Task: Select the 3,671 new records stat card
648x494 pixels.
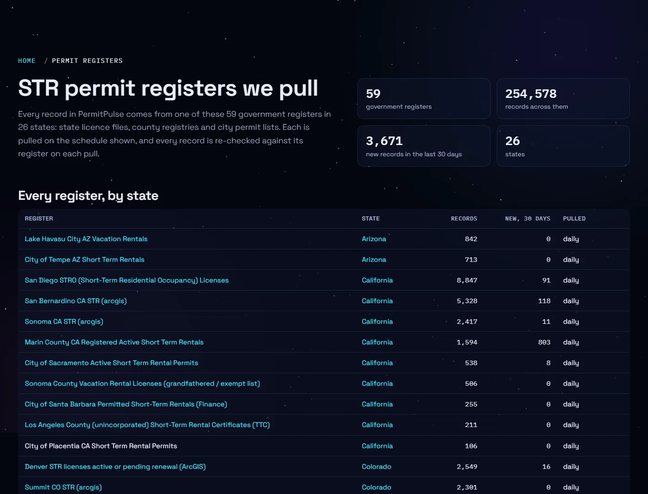Action: (424, 146)
